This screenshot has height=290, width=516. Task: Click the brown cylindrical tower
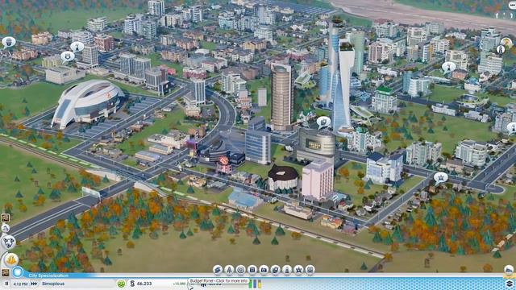click(x=281, y=97)
